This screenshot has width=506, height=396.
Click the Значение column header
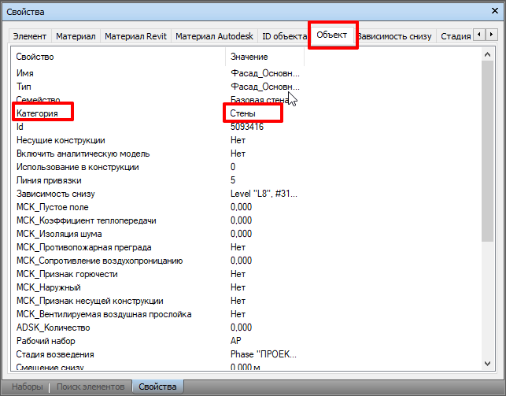[264, 57]
